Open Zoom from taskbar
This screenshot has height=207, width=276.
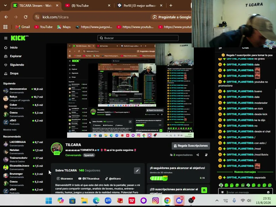[x=108, y=200]
